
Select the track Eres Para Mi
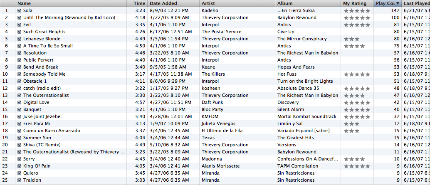(x=37, y=123)
